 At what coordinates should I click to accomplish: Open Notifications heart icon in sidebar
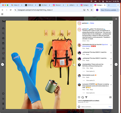[3, 54]
